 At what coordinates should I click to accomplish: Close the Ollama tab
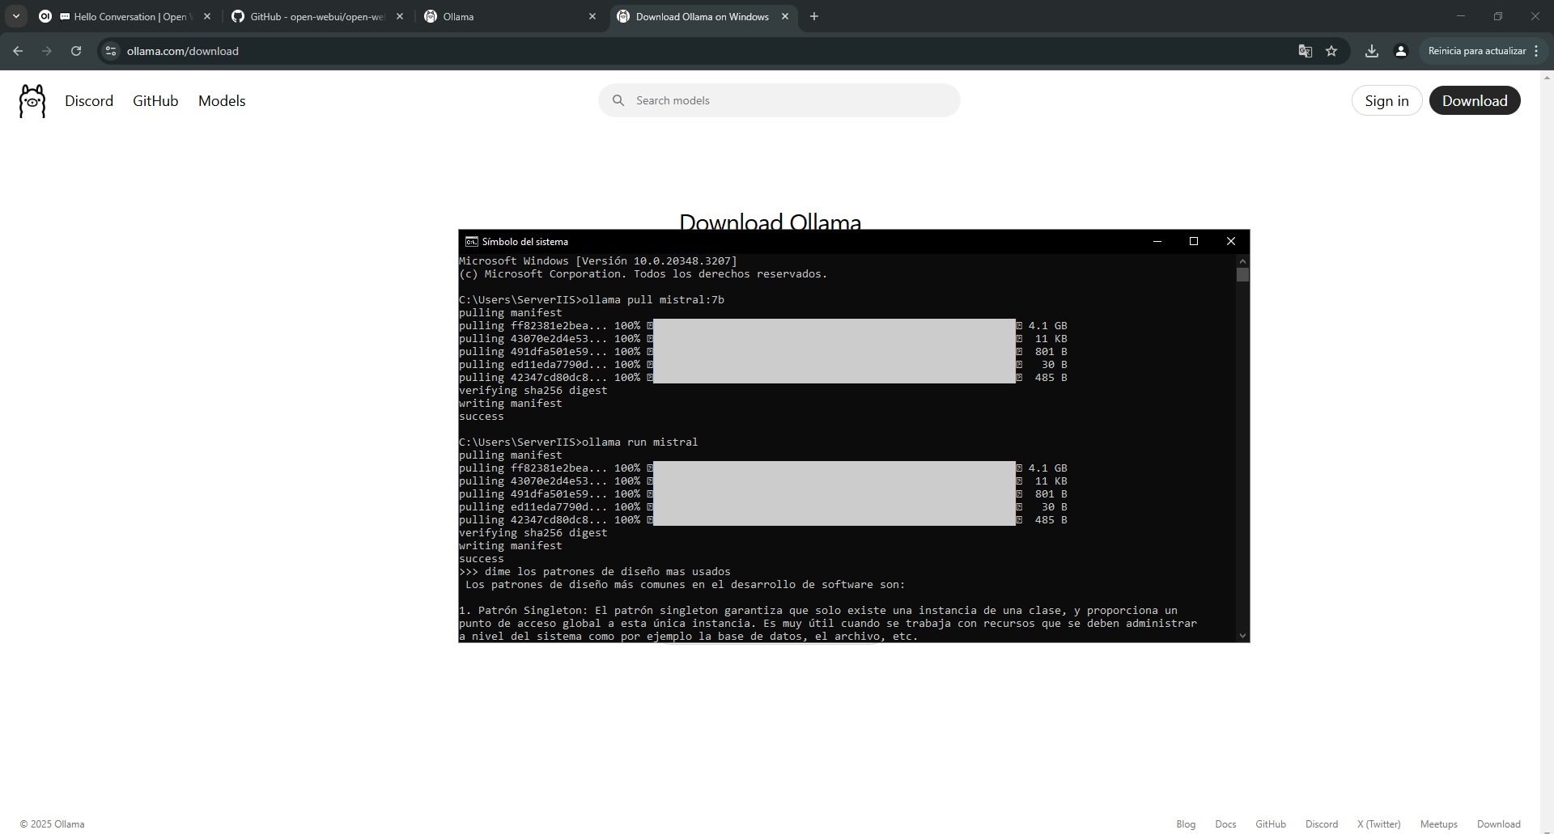tap(592, 16)
